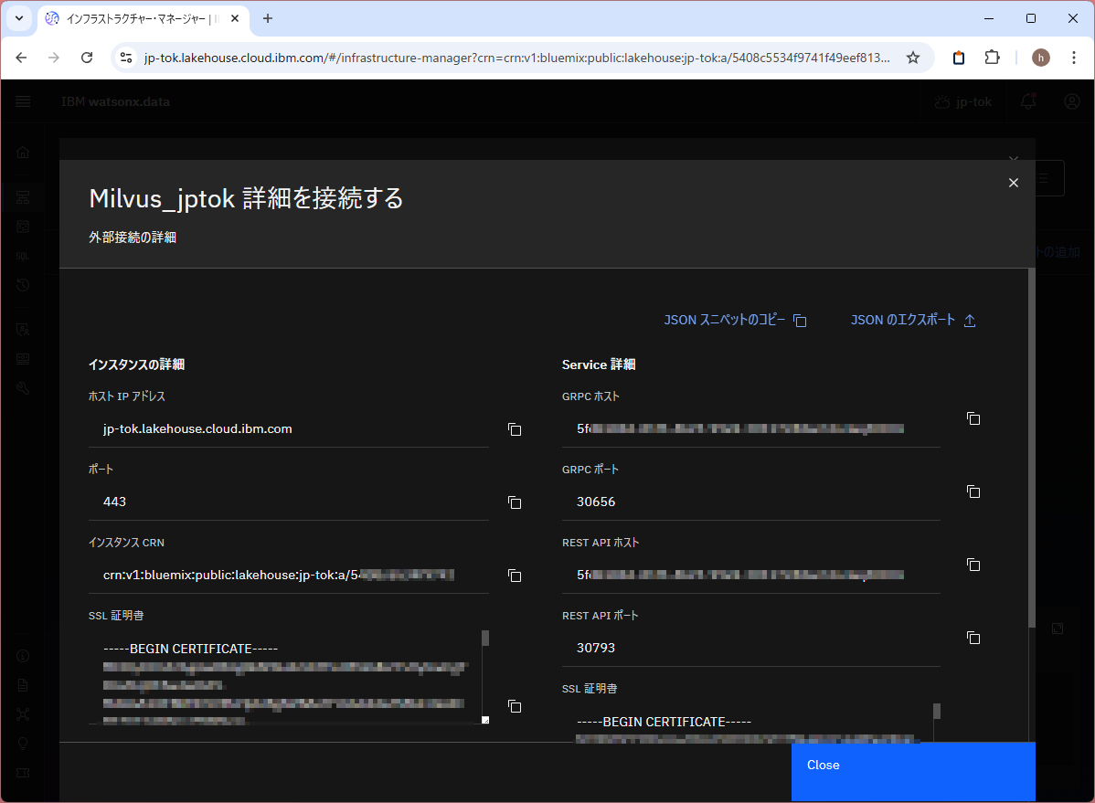Click the address bar URL
The height and width of the screenshot is (803, 1095).
coord(516,58)
